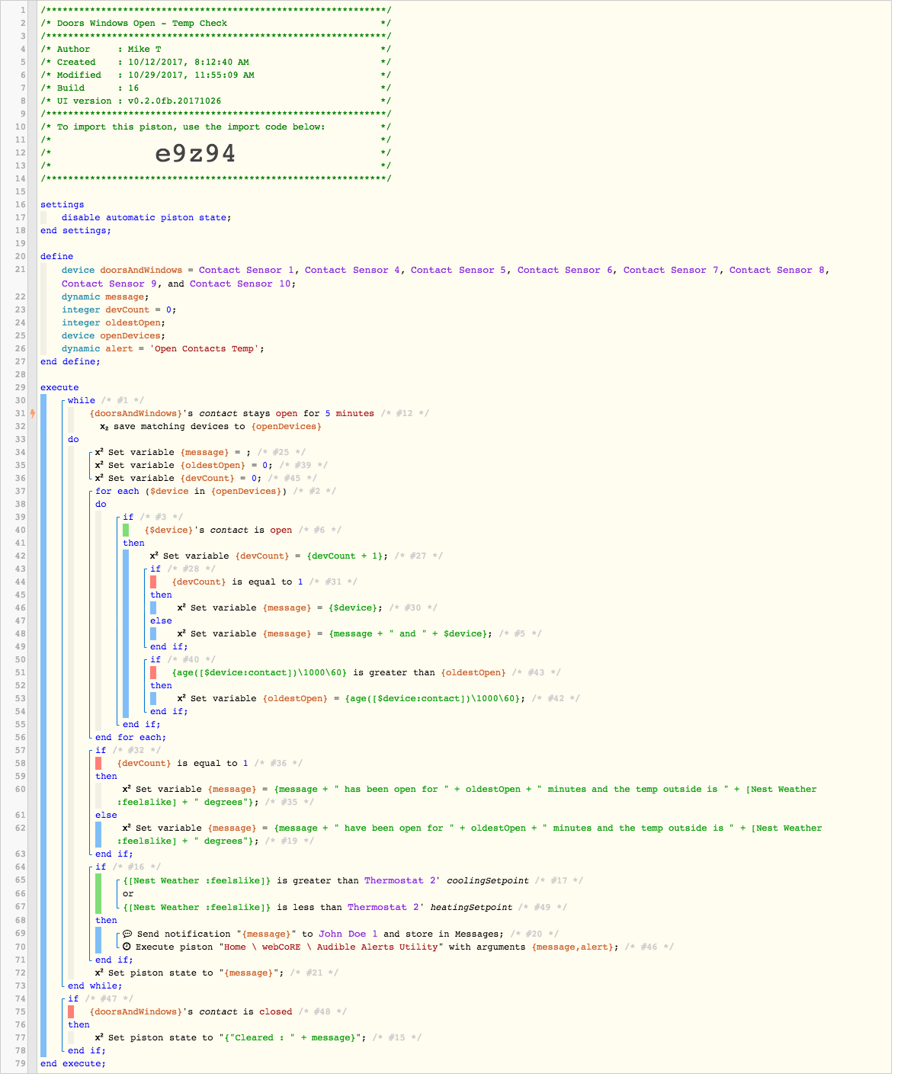Screen dimensions: 898x1080
Task: Click the clock icon before Execute piston
Action: [127, 947]
